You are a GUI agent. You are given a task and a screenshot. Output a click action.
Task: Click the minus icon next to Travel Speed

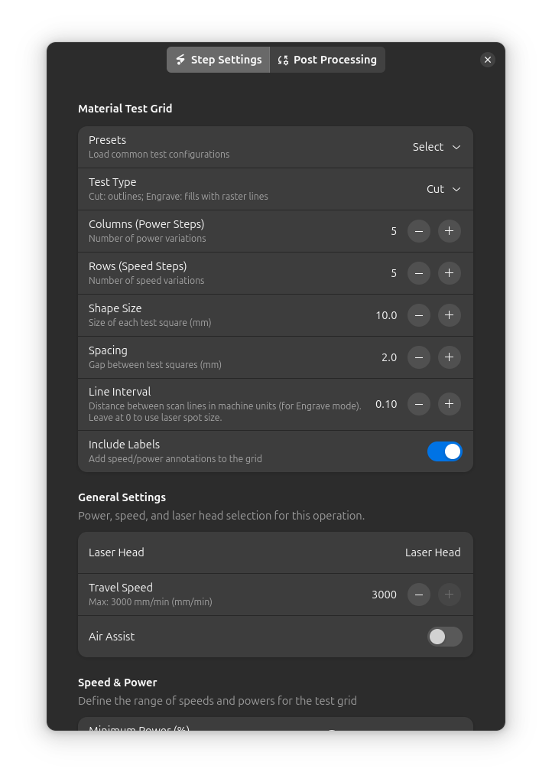coord(418,595)
